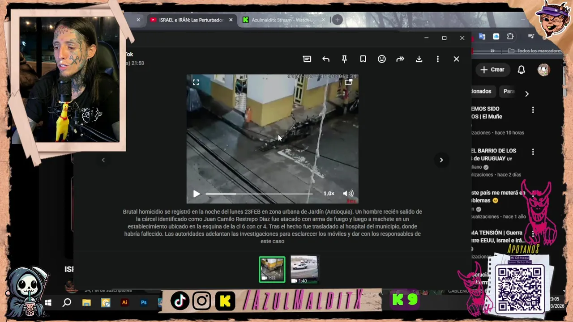
Task: Mute the video with the speaker icon
Action: point(348,194)
